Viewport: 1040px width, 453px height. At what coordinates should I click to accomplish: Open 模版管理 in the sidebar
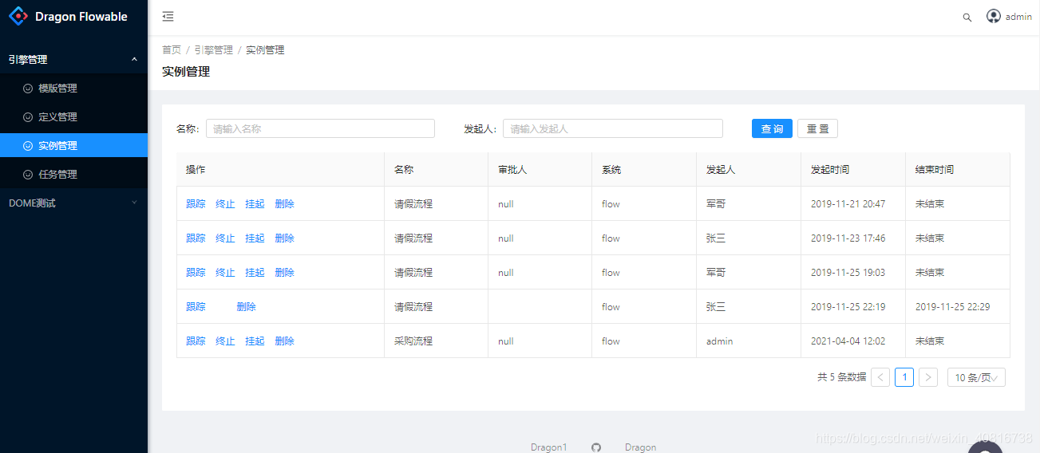point(73,89)
